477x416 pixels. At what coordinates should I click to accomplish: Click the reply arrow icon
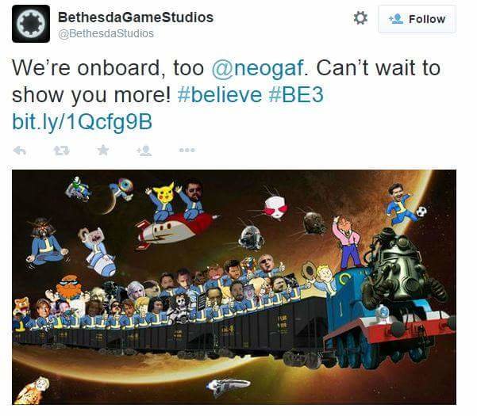pos(20,151)
